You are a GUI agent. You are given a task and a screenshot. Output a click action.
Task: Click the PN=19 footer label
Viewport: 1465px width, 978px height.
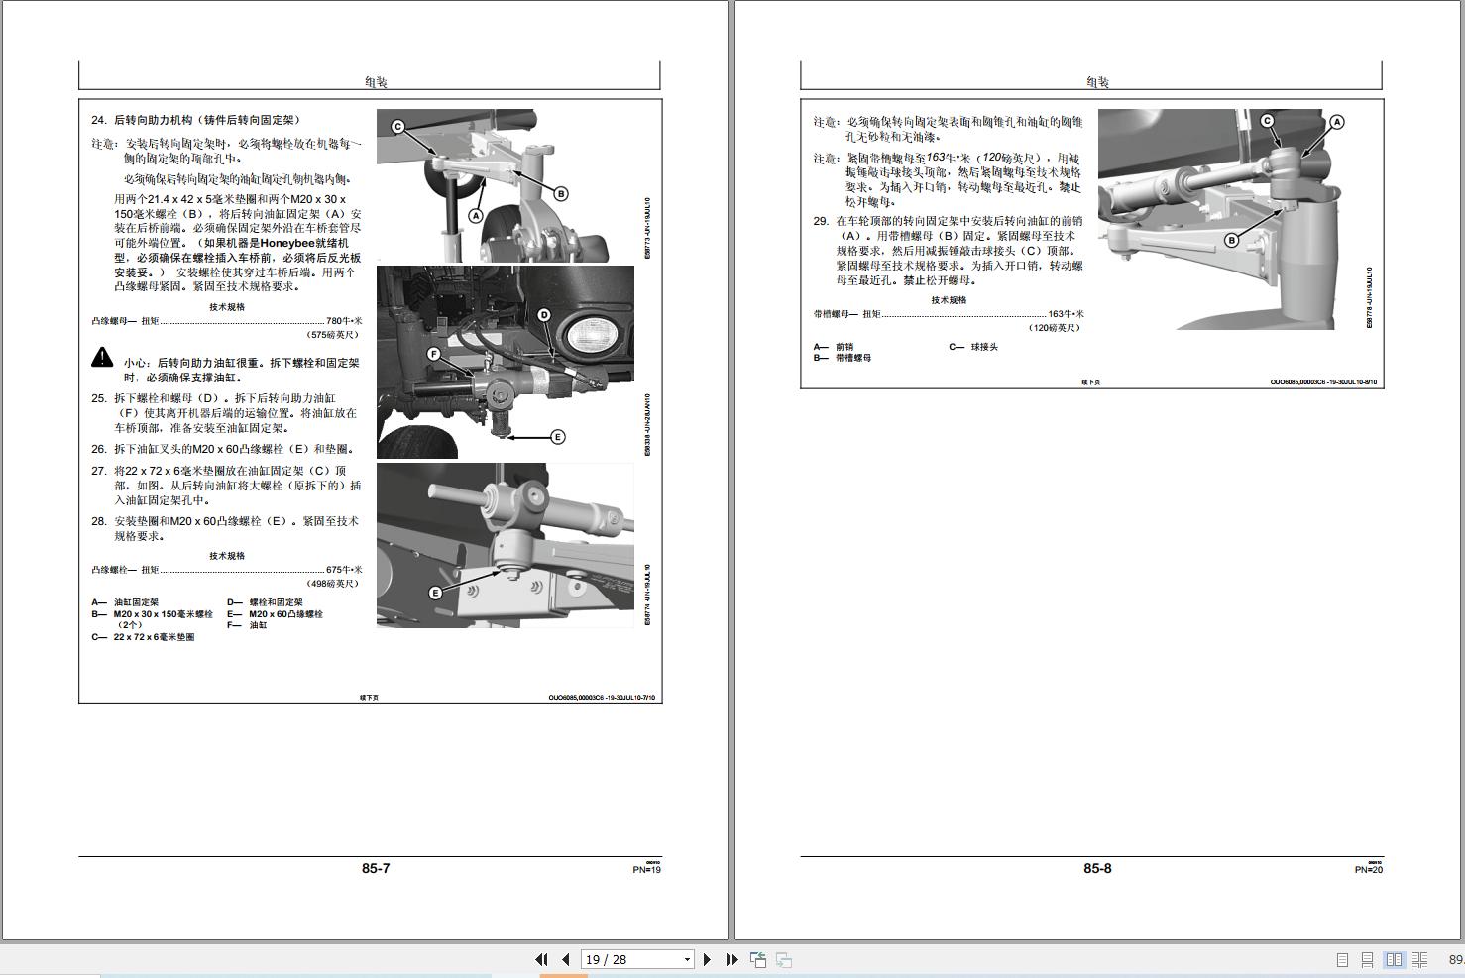(647, 870)
